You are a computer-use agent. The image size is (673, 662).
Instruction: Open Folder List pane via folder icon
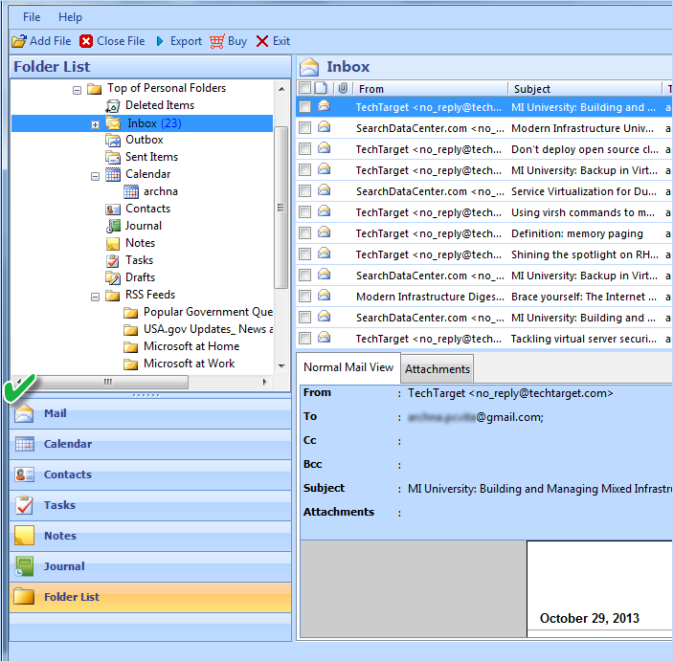[24, 597]
